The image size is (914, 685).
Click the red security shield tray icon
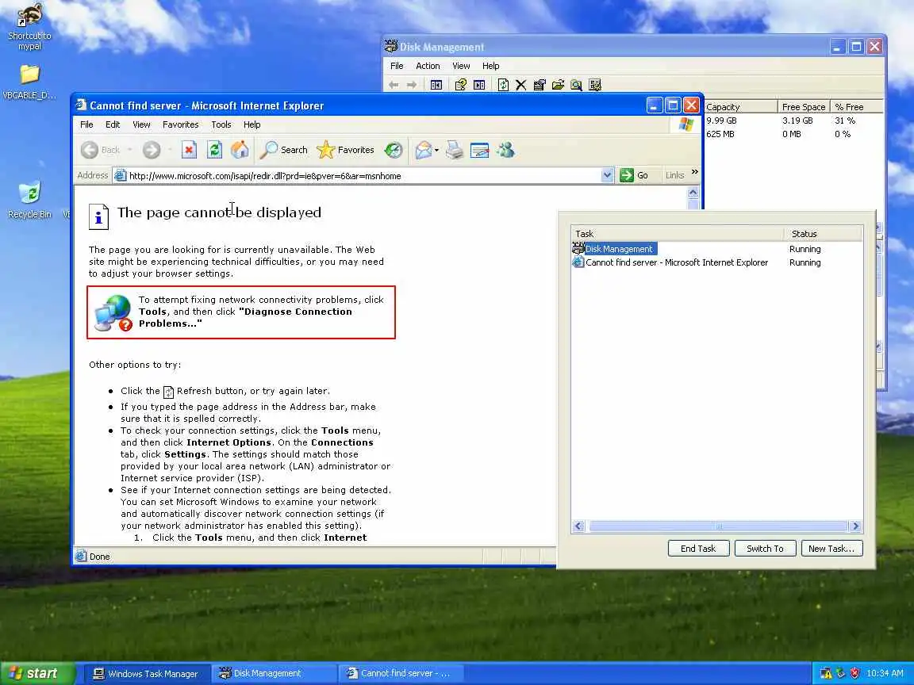point(854,673)
